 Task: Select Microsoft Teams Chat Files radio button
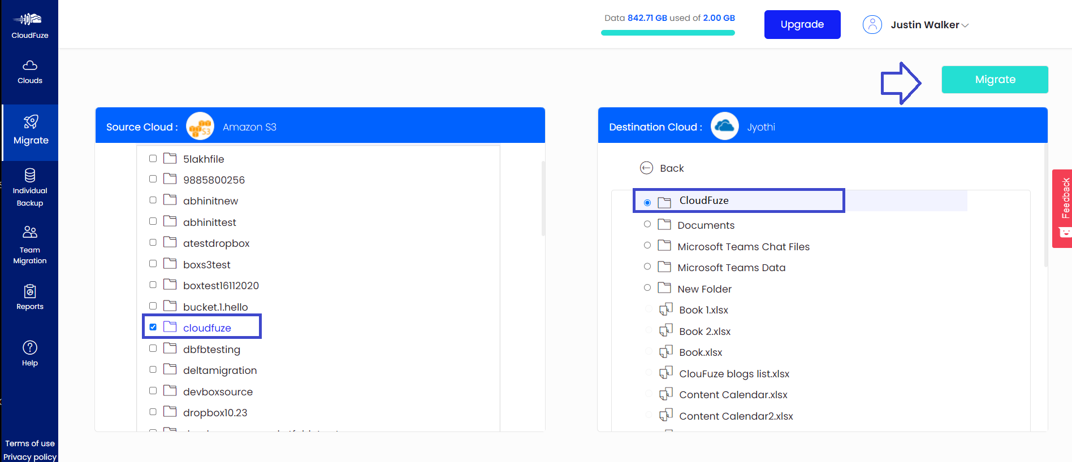pos(647,245)
